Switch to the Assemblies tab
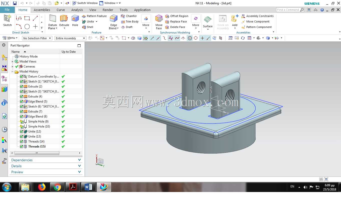The image size is (341, 204). (42, 10)
